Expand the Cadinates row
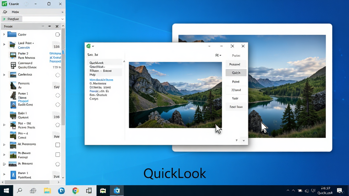The height and width of the screenshot is (196, 349). coord(4,75)
